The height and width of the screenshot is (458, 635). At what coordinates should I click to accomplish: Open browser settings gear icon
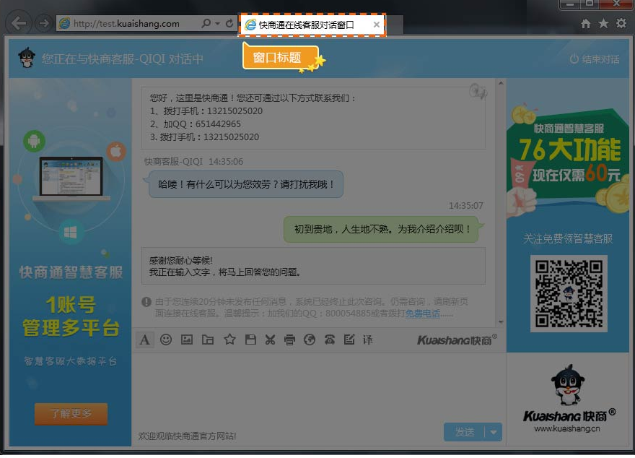click(x=621, y=23)
